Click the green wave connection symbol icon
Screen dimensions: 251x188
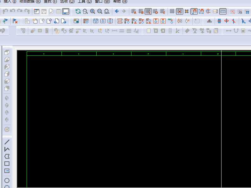coord(170,21)
